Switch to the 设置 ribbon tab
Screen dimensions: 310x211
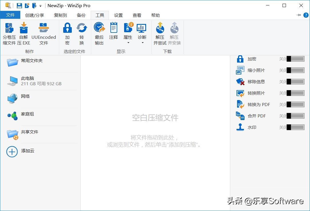118,15
